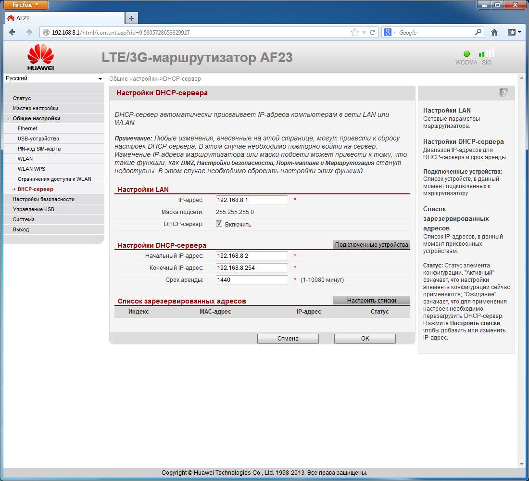Open Настройки безопасности menu
529x481 pixels.
[x=54, y=200]
